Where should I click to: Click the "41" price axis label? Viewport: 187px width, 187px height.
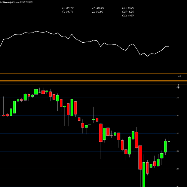[178, 134]
